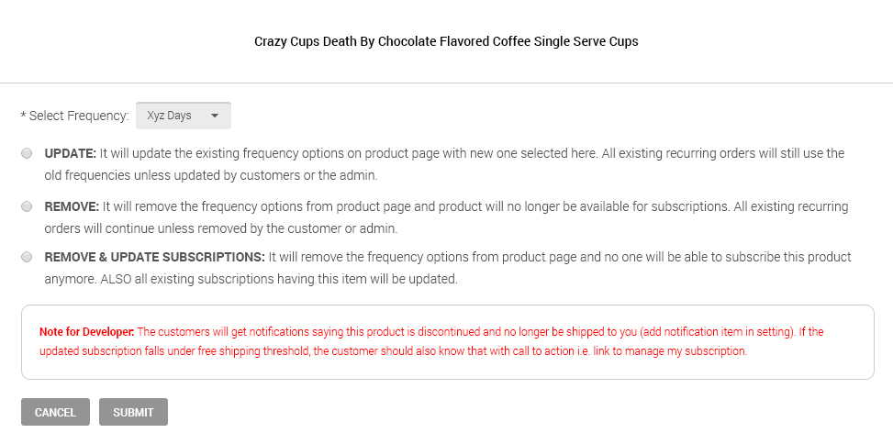Click the required asterisk before Select Frequency
Screen dimensions: 893x444
point(23,116)
